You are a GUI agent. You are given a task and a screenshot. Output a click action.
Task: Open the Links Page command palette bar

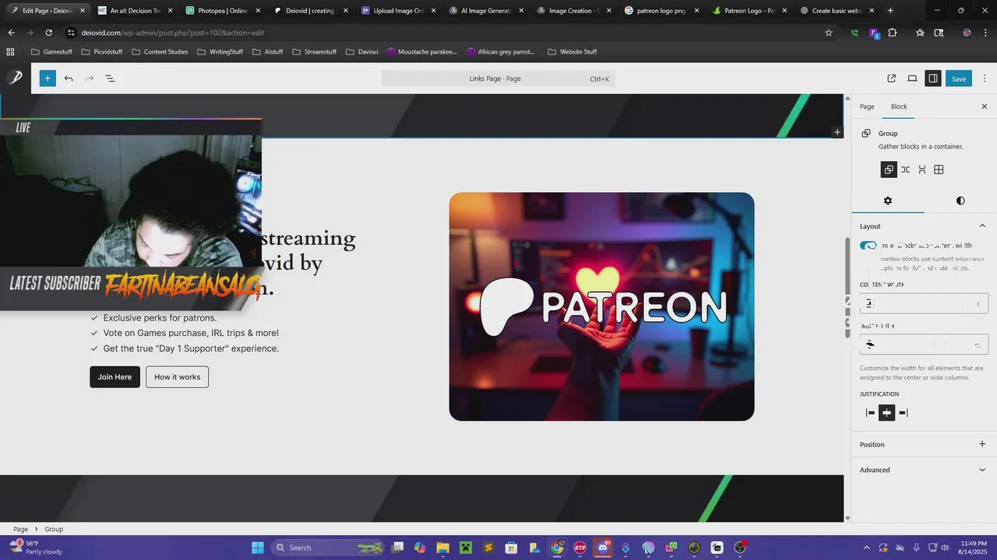(498, 79)
